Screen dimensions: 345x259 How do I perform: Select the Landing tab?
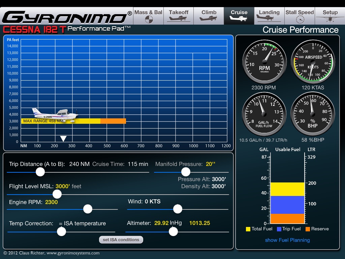click(x=269, y=16)
